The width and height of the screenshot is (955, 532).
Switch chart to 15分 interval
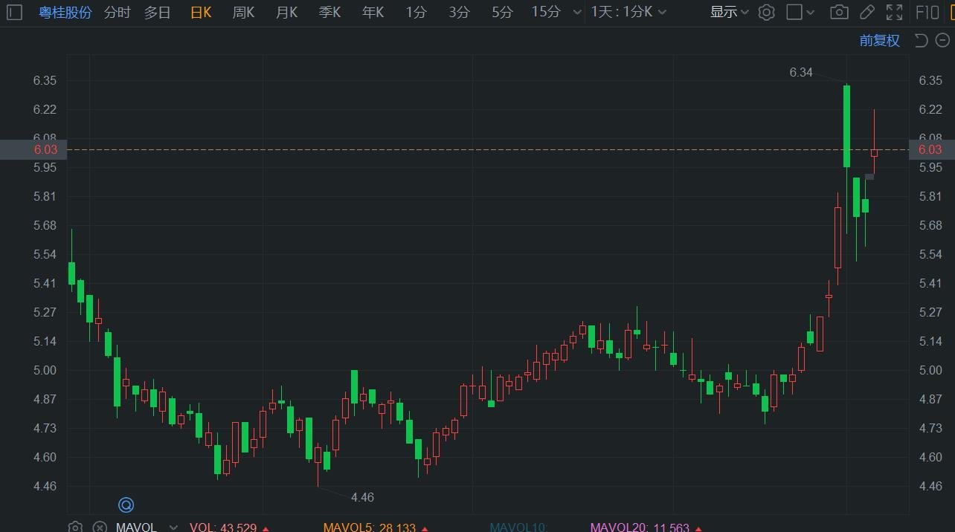point(546,12)
